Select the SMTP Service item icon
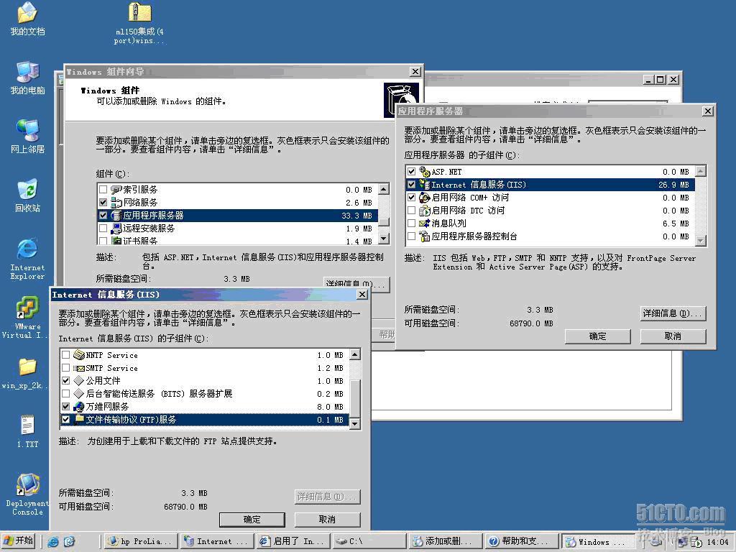The image size is (736, 552). click(x=79, y=368)
